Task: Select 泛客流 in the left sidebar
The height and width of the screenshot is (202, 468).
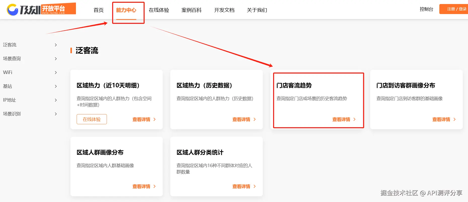Action: 10,45
